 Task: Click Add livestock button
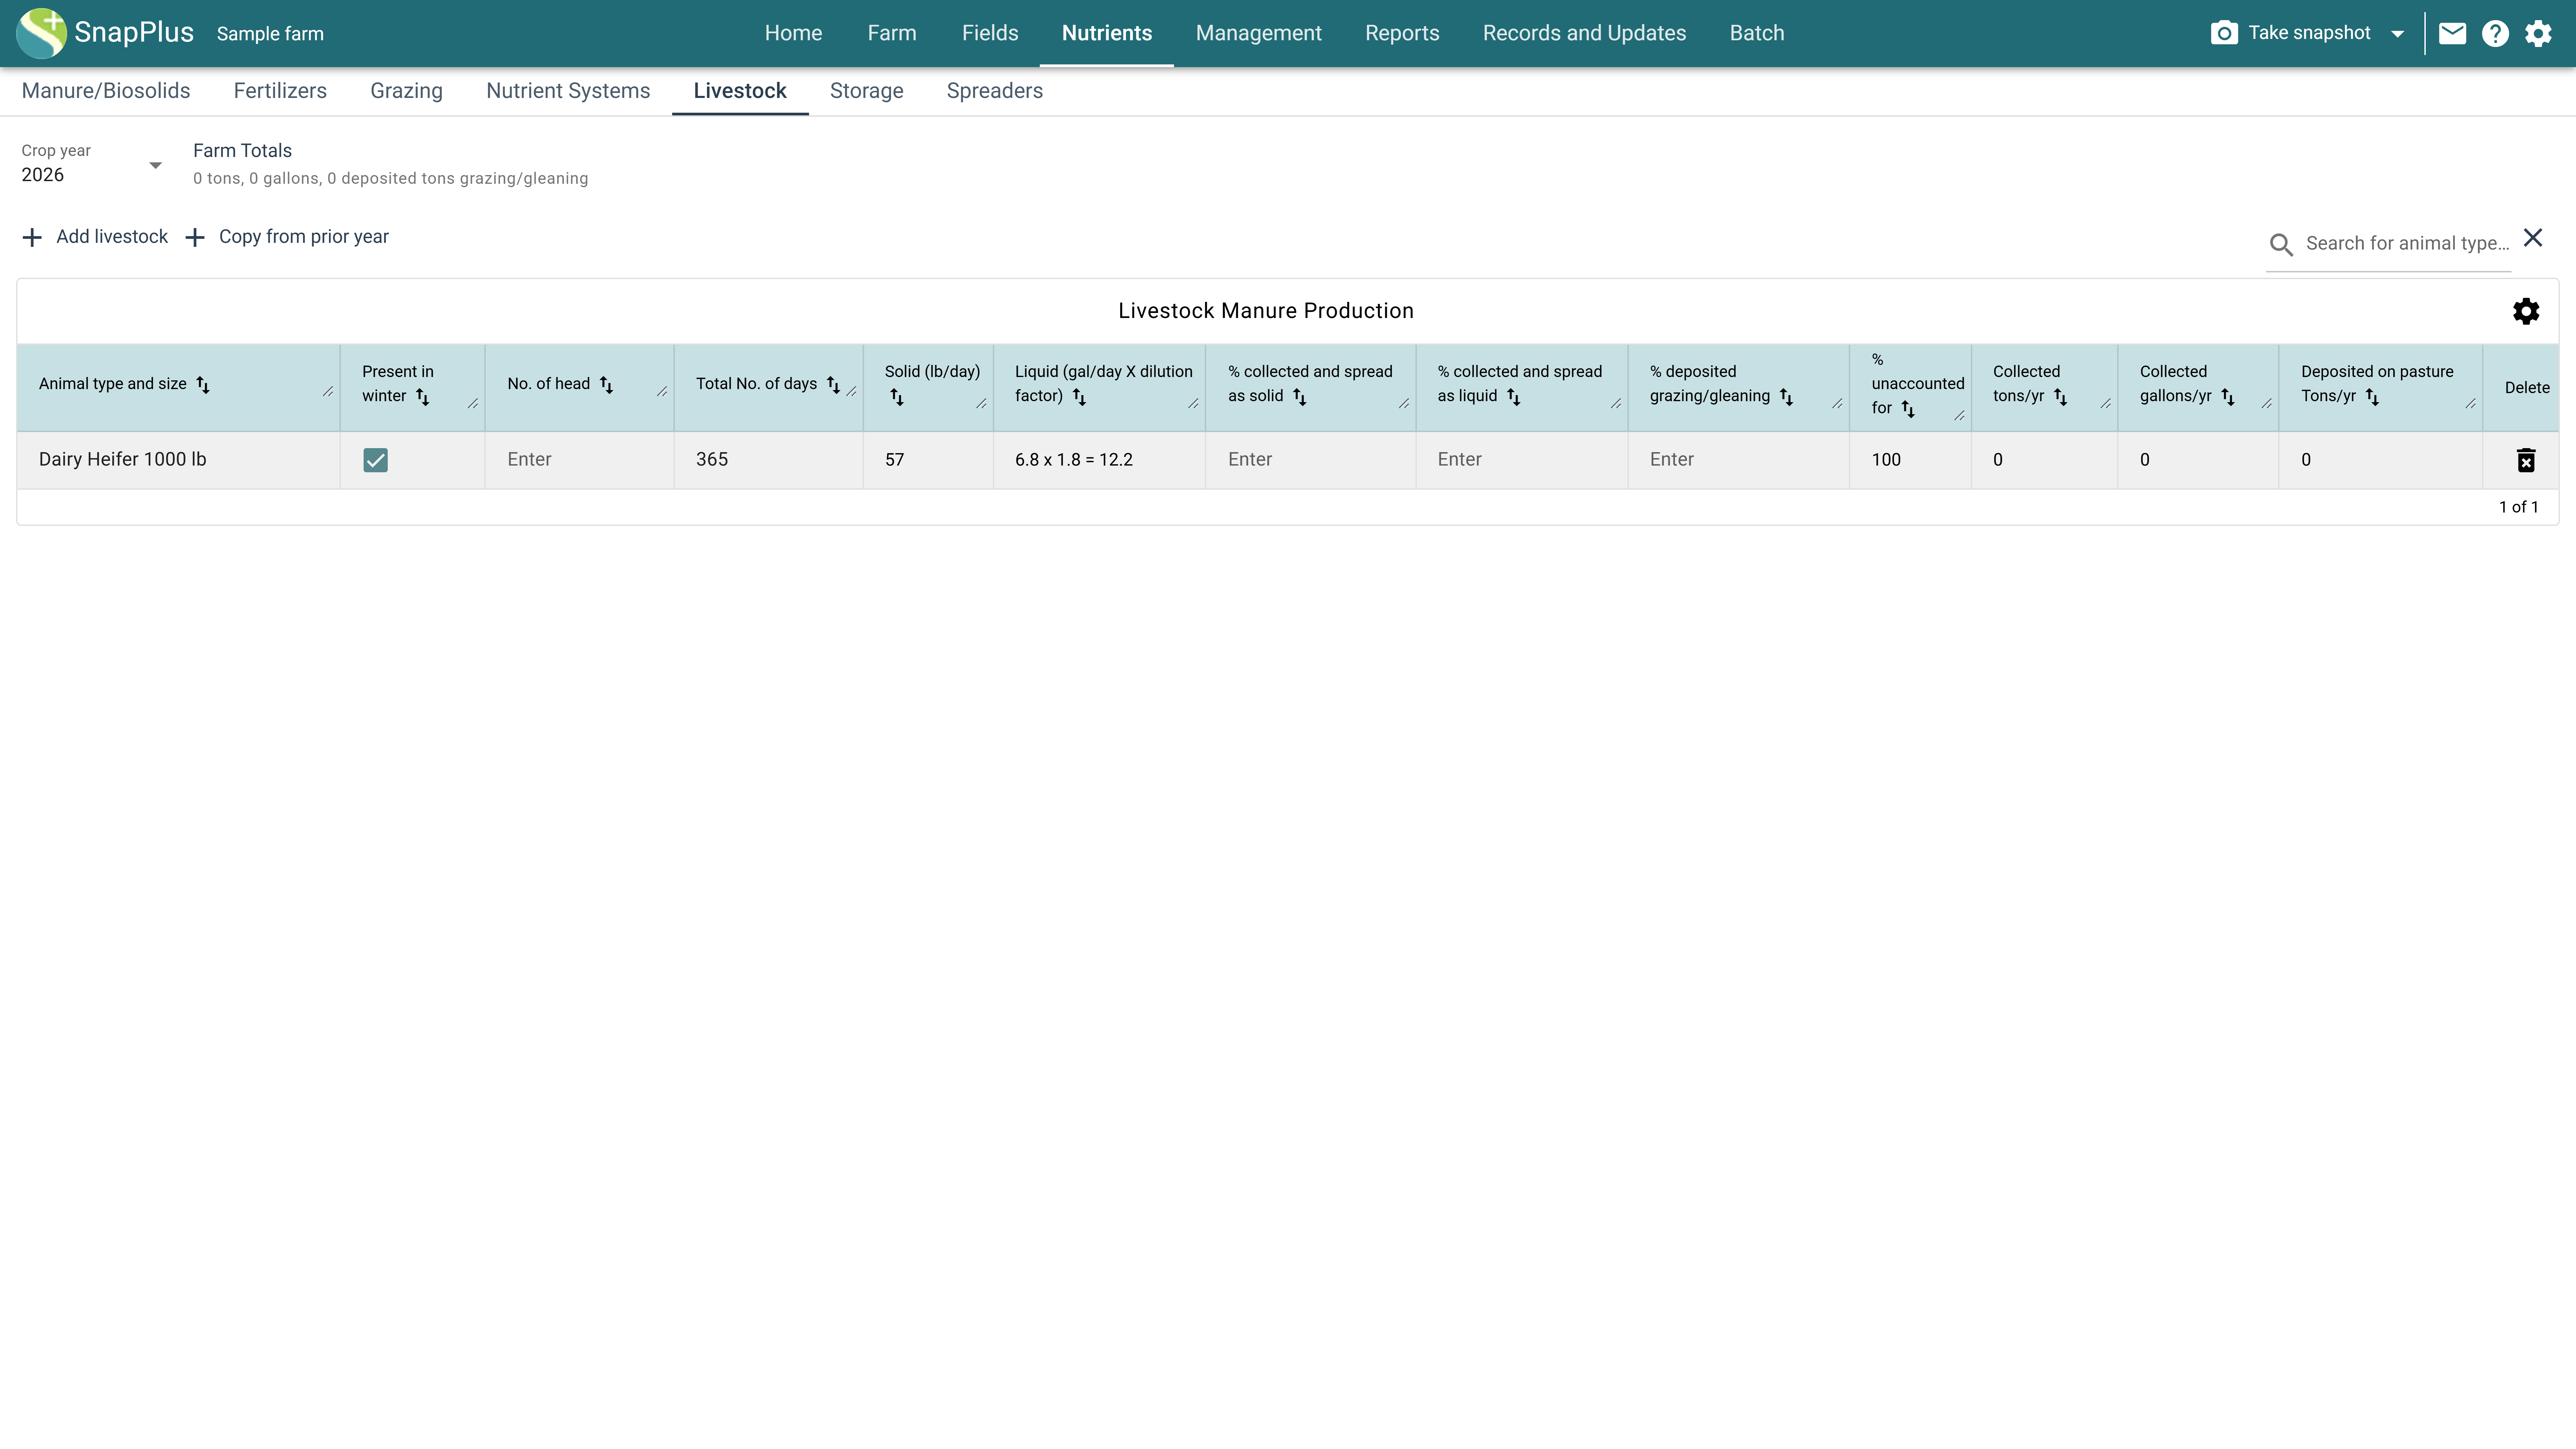click(95, 237)
